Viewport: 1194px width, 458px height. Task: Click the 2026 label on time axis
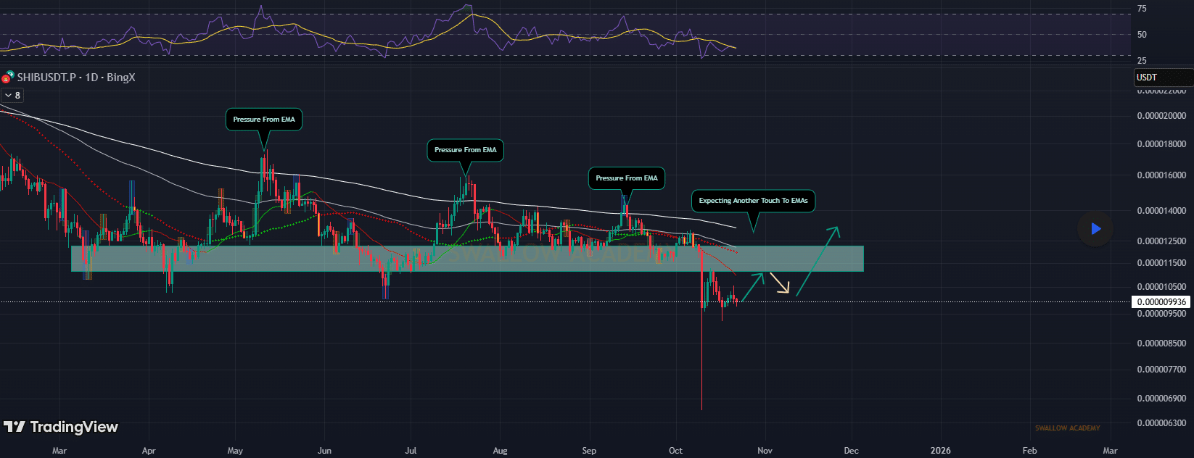tap(940, 451)
